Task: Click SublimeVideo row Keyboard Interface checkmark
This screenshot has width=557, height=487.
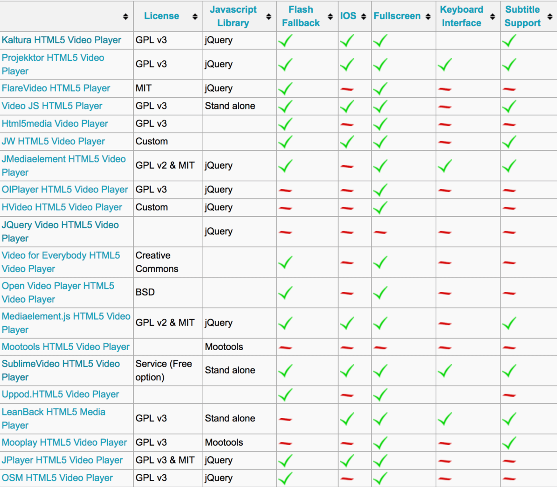Action: 445,371
